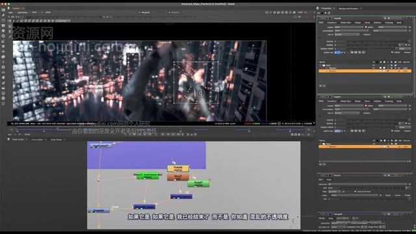Open Transform tab in Roto8 properties
Image resolution: width=416 pixels, height=234 pixels.
[x=331, y=23]
